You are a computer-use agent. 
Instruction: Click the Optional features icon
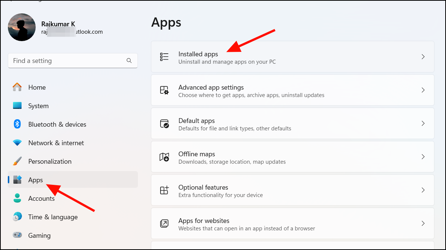click(x=164, y=190)
